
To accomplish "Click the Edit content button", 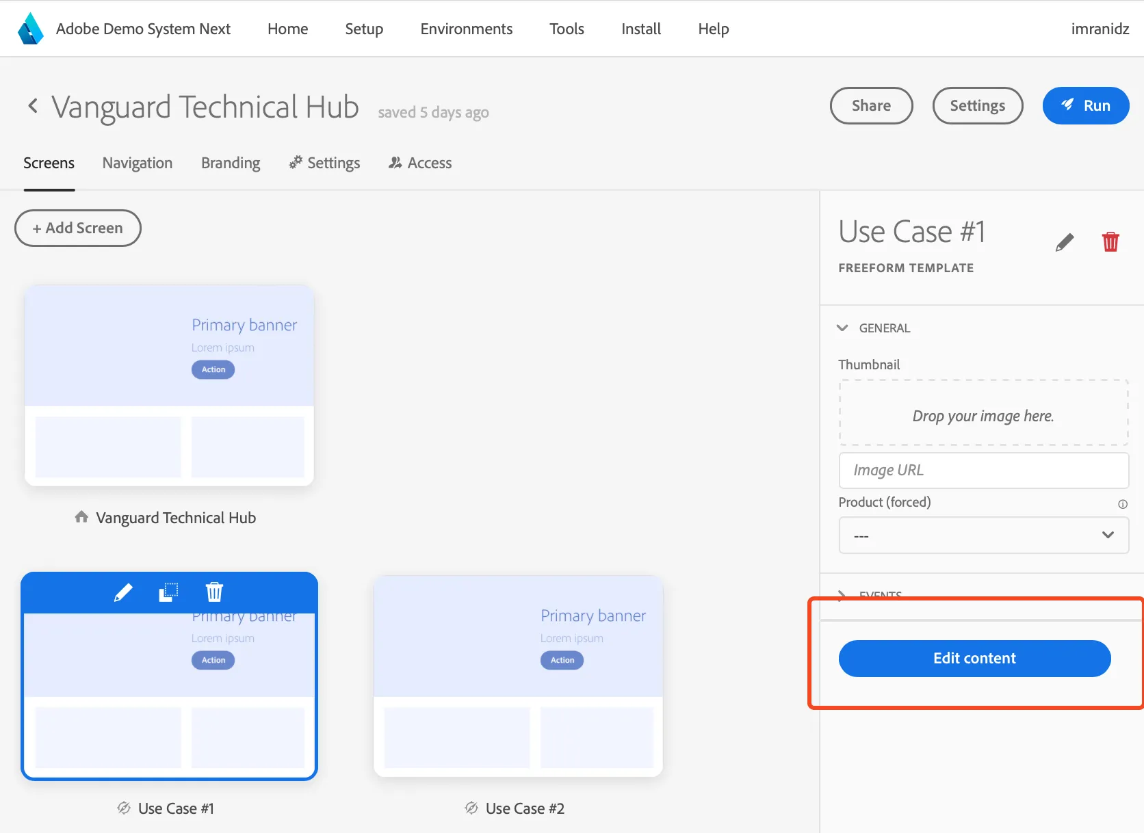I will pyautogui.click(x=974, y=659).
